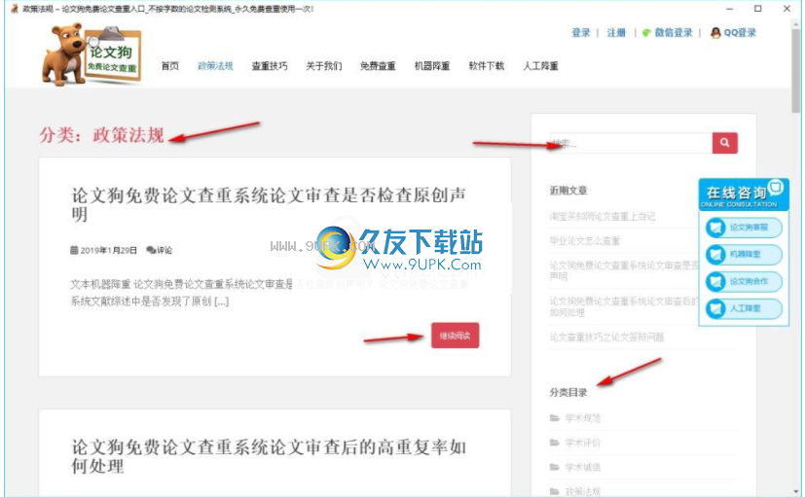Click the 在线咨询 header chat bubble

[x=776, y=187]
